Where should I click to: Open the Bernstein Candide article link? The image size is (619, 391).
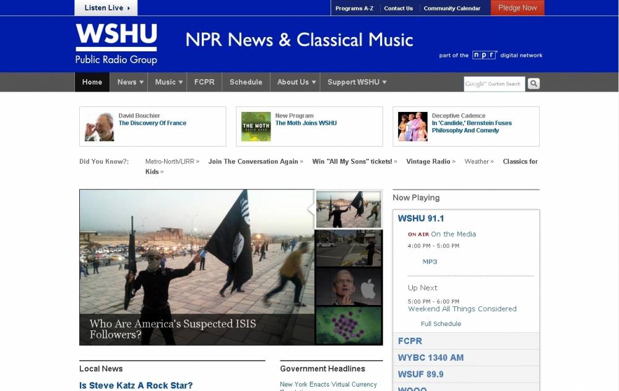click(472, 127)
